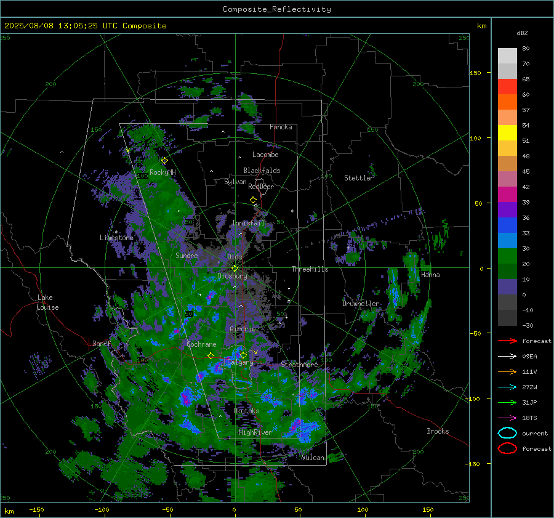Click the Blackfalds label
This screenshot has width=554, height=518.
(x=262, y=171)
